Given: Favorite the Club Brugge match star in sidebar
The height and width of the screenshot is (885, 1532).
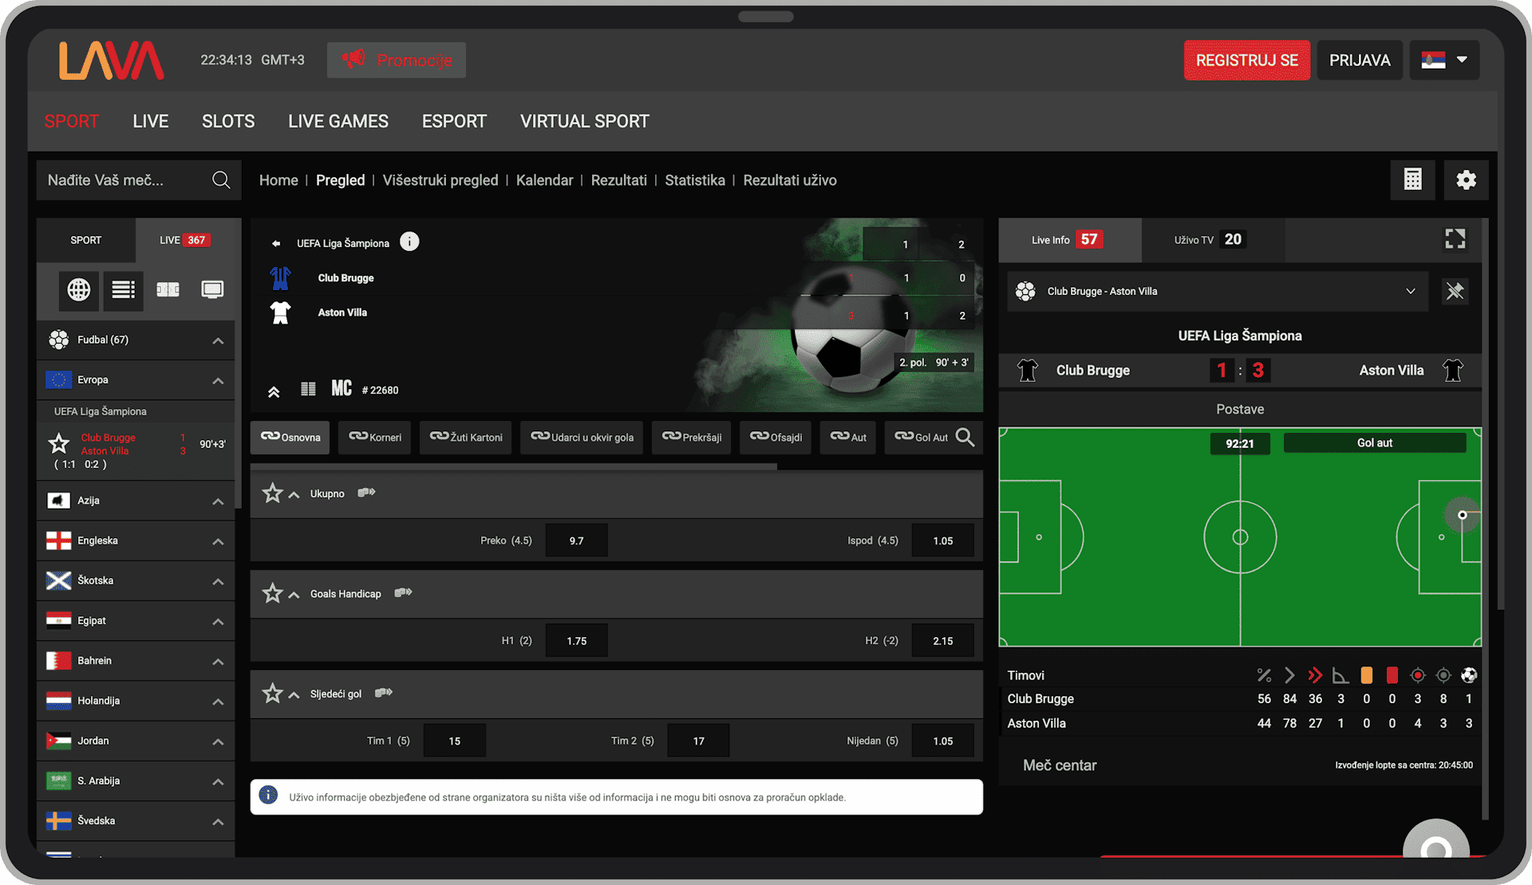Looking at the screenshot, I should [x=59, y=443].
